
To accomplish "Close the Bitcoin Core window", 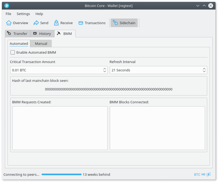I will coord(211,6).
